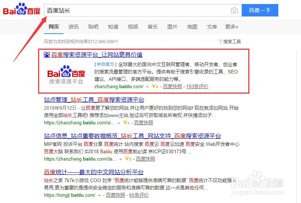Switch to the 图片 tab

(172, 27)
